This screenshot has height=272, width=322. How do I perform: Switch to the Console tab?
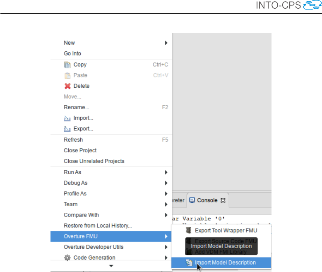pos(208,200)
